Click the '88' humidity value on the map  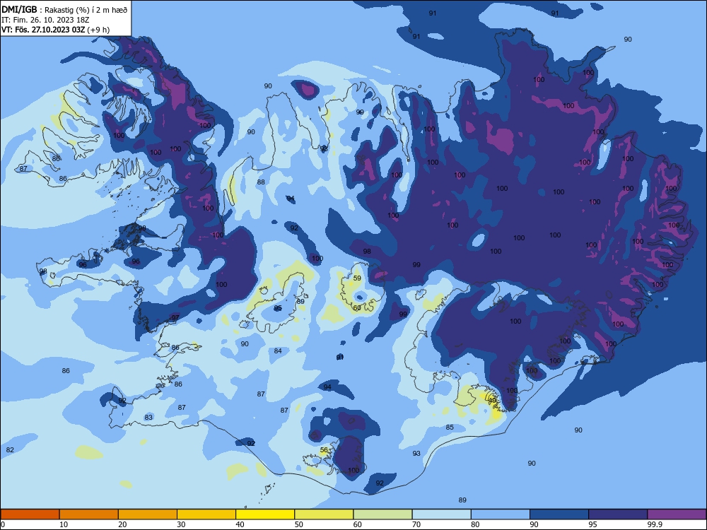(x=261, y=182)
